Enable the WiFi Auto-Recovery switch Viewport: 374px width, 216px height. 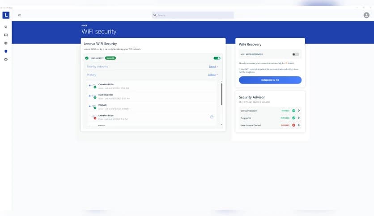click(295, 54)
